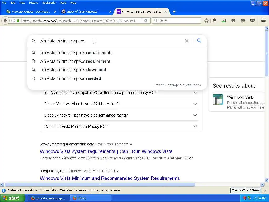Open site identity info icon in address bar

point(13,21)
